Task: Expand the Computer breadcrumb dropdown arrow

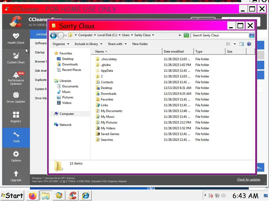Action: (x=95, y=35)
